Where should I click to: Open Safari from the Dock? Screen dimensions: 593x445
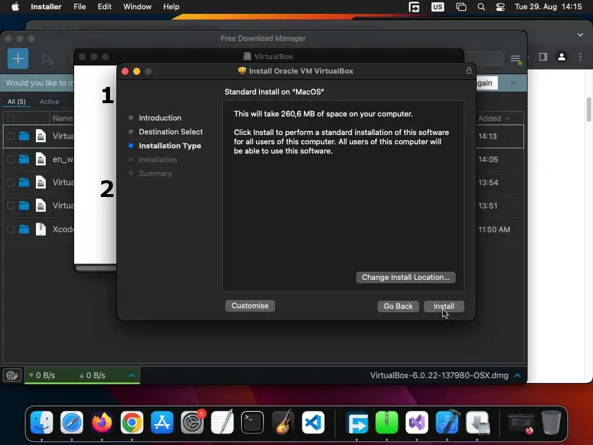point(71,422)
